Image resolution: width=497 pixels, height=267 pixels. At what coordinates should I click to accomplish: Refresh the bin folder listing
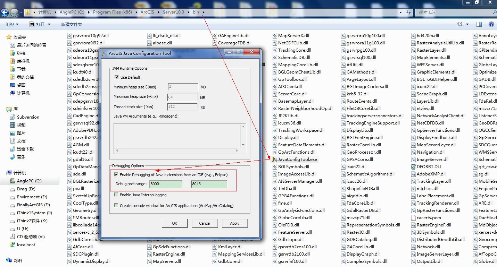pos(408,12)
